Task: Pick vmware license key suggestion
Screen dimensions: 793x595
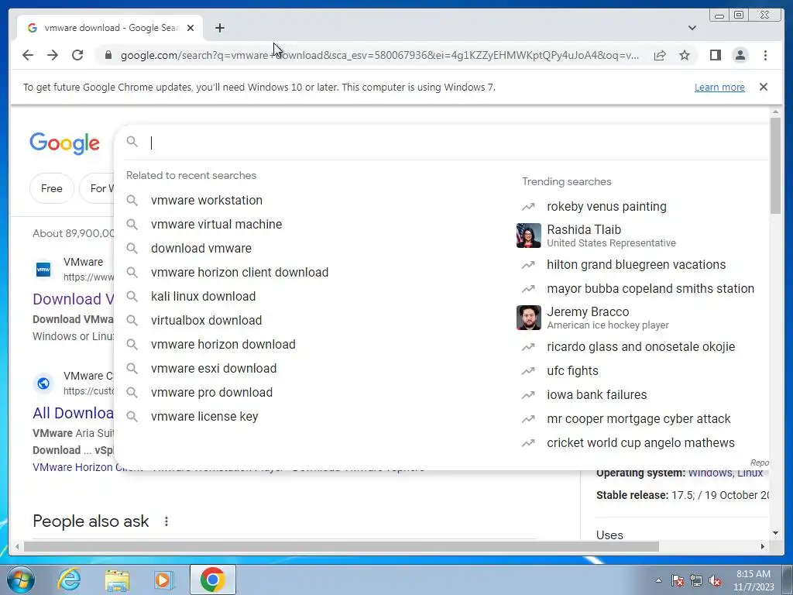Action: [x=204, y=416]
